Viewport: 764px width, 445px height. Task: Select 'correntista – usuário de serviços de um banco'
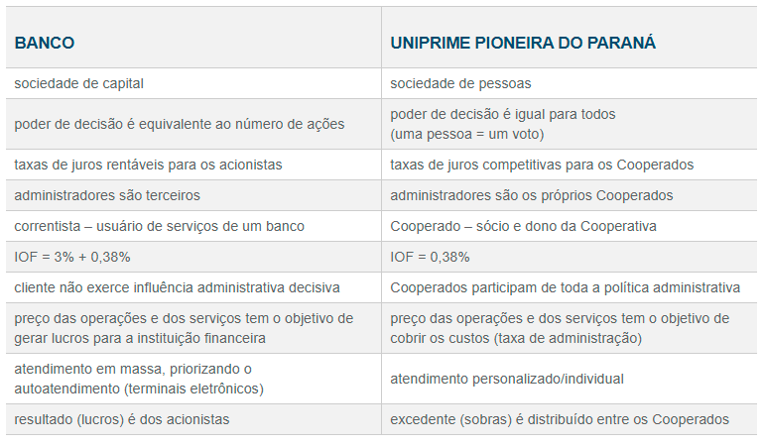(160, 226)
